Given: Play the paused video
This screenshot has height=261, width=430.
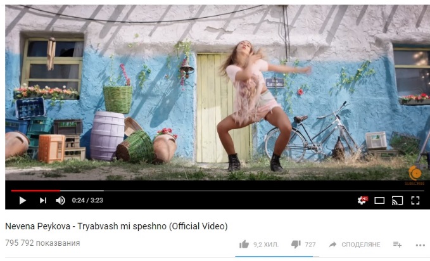Looking at the screenshot, I should pos(23,201).
